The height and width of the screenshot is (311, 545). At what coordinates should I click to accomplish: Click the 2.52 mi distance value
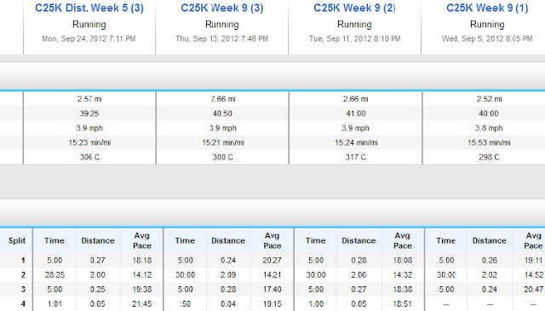click(489, 99)
